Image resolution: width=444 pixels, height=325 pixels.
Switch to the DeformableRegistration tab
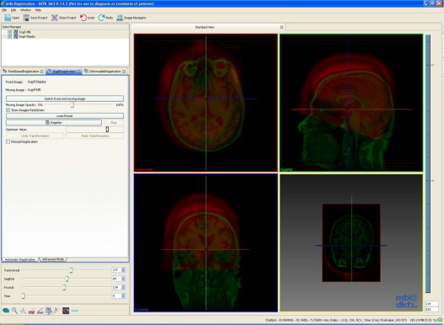point(104,72)
